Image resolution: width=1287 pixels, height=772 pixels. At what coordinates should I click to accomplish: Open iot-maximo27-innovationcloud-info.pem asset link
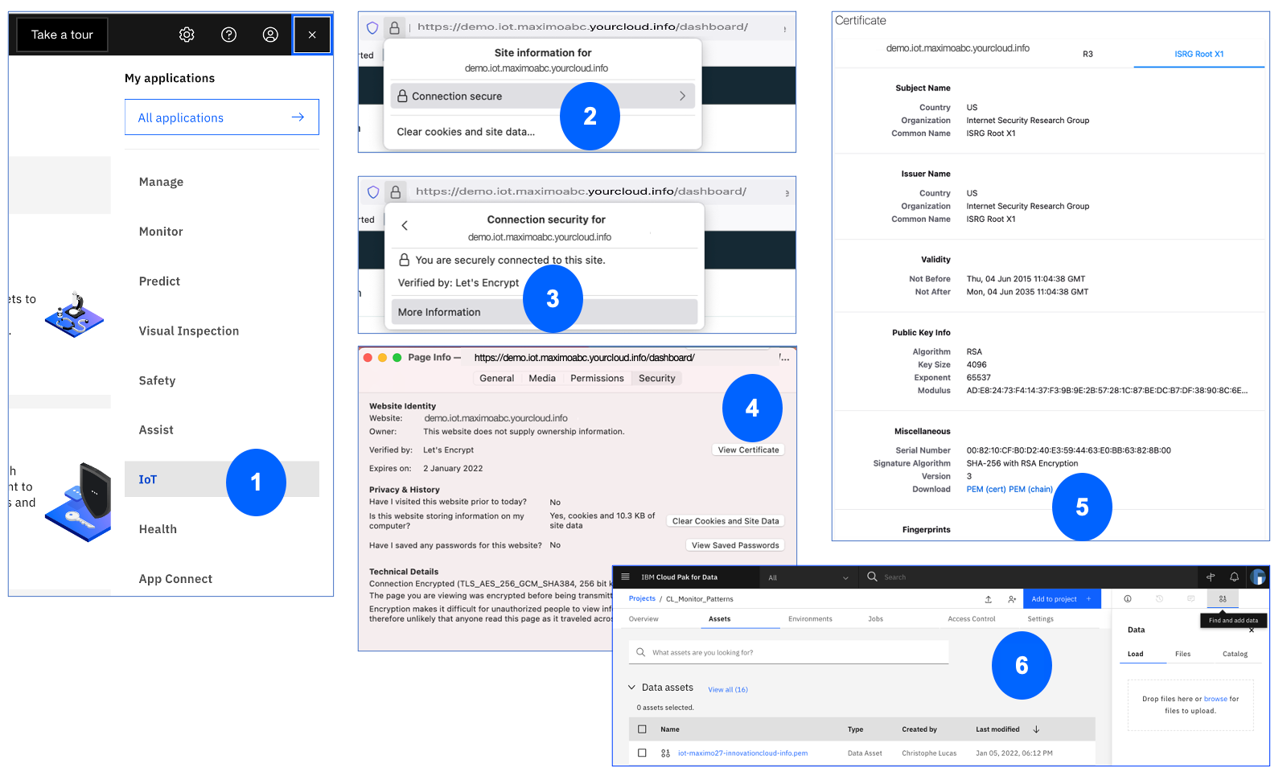[742, 754]
